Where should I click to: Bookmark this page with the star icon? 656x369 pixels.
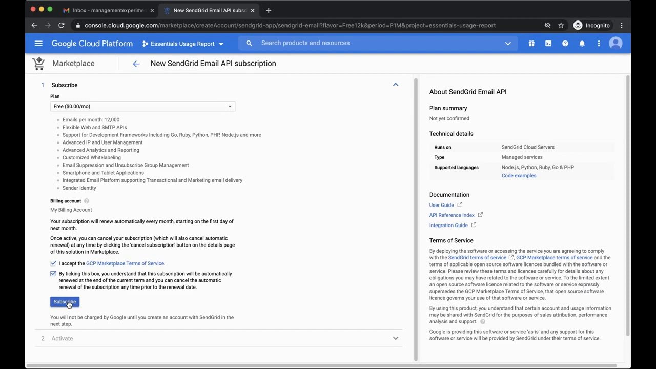(x=561, y=25)
